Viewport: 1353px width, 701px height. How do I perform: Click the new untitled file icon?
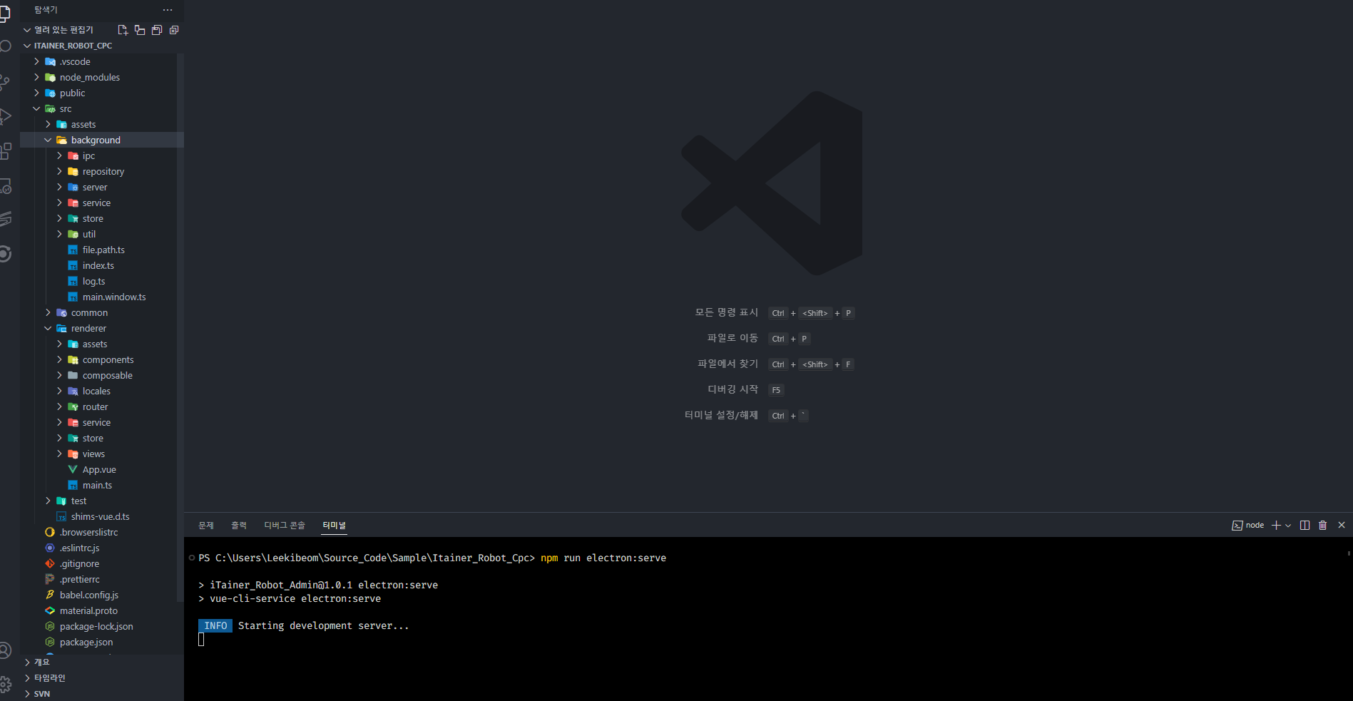tap(123, 30)
